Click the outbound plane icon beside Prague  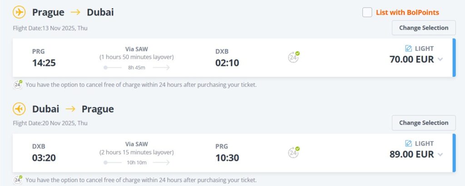(x=19, y=12)
